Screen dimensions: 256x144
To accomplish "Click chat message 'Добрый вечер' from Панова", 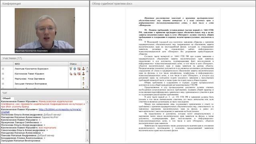I will pyautogui.click(x=46, y=136).
